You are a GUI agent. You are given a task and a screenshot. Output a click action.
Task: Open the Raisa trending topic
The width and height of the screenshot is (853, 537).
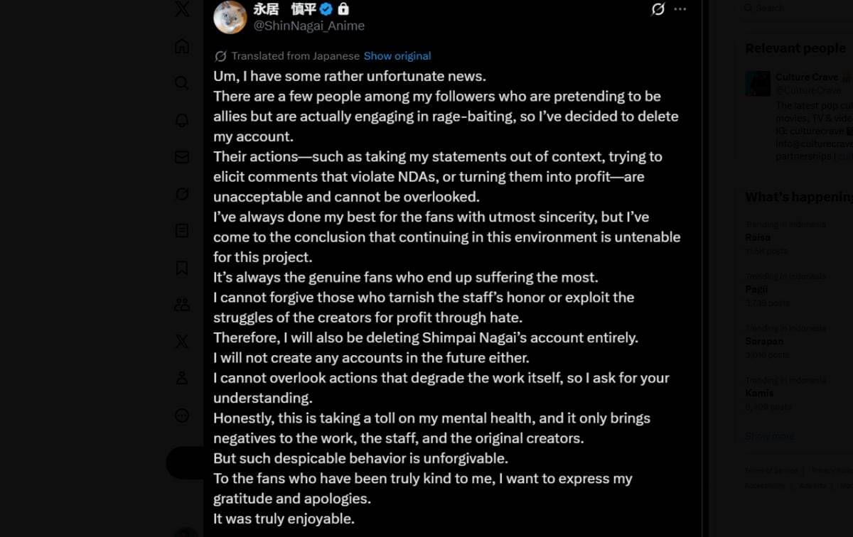(x=758, y=237)
